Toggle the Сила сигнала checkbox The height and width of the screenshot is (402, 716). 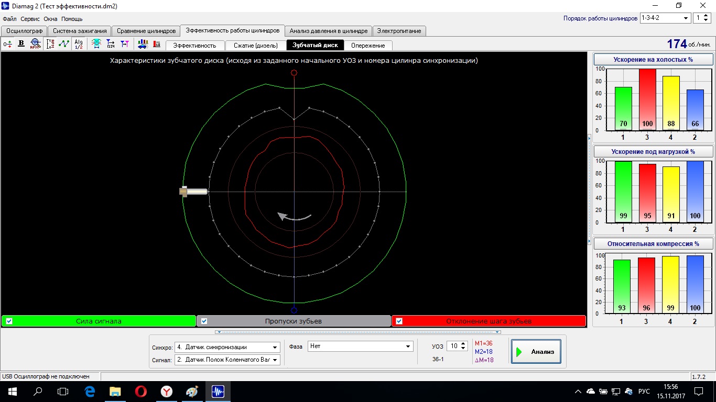(9, 321)
